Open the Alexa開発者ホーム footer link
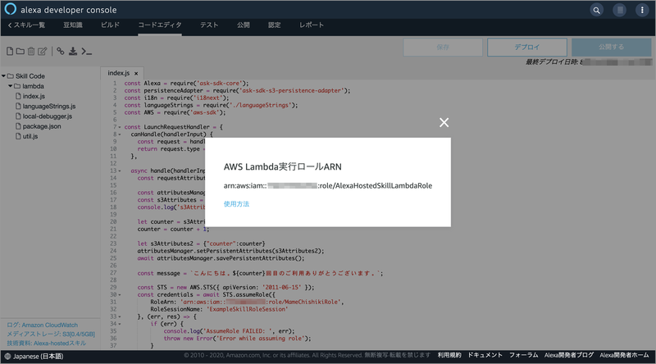The width and height of the screenshot is (656, 364). [x=624, y=355]
